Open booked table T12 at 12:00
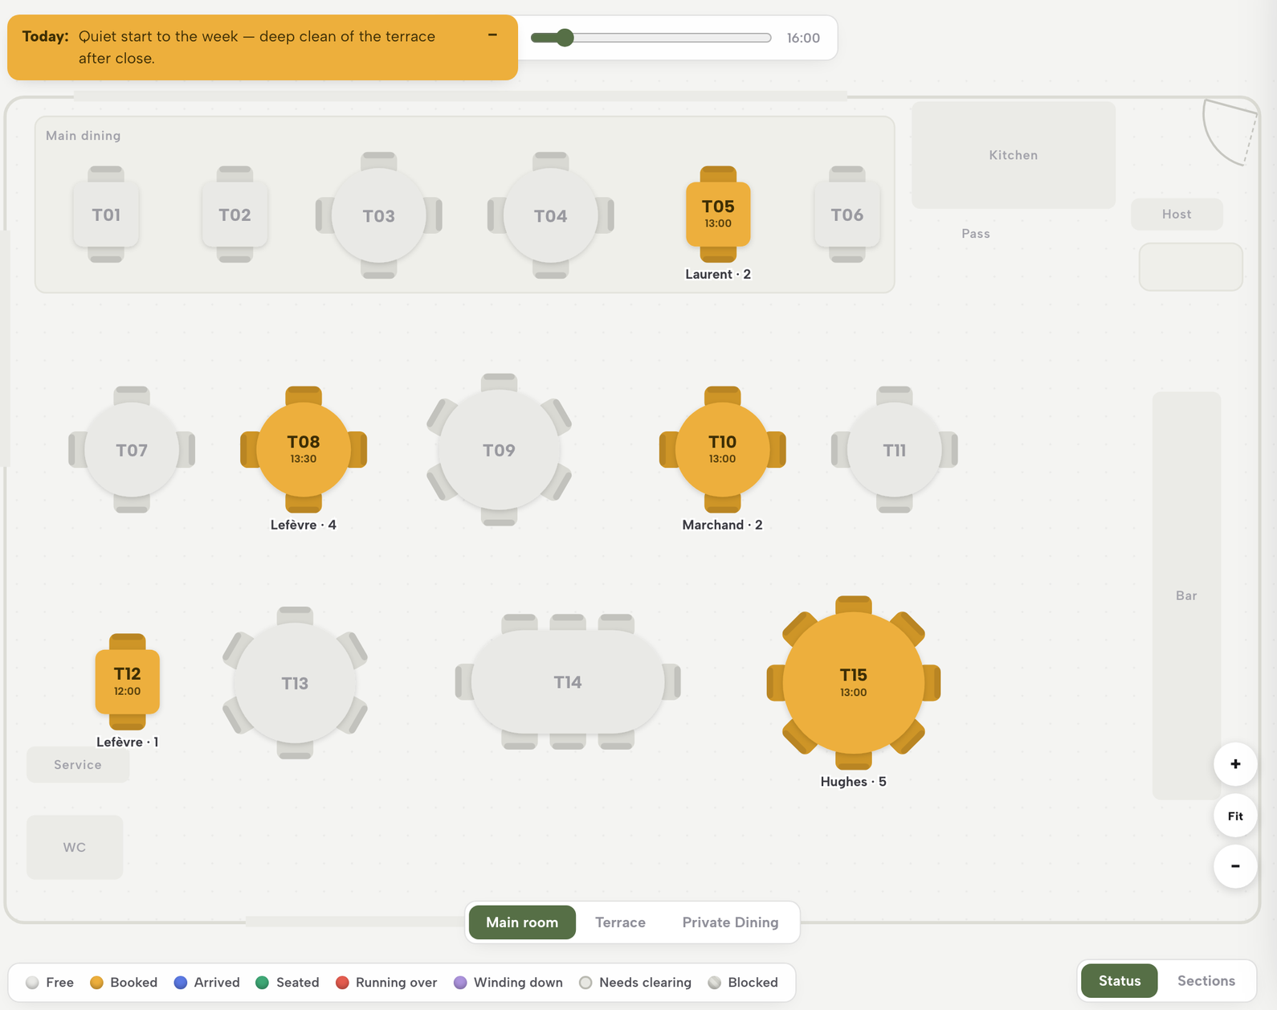 coord(127,681)
